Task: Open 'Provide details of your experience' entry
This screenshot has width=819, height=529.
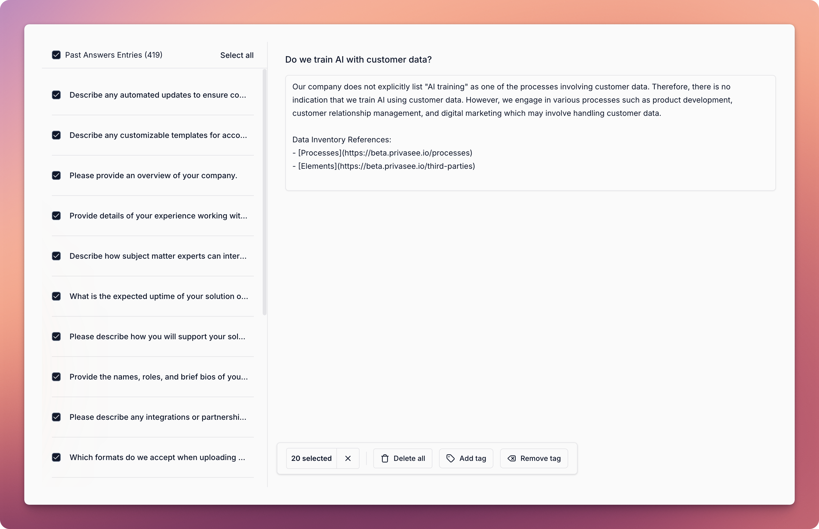Action: pyautogui.click(x=153, y=216)
